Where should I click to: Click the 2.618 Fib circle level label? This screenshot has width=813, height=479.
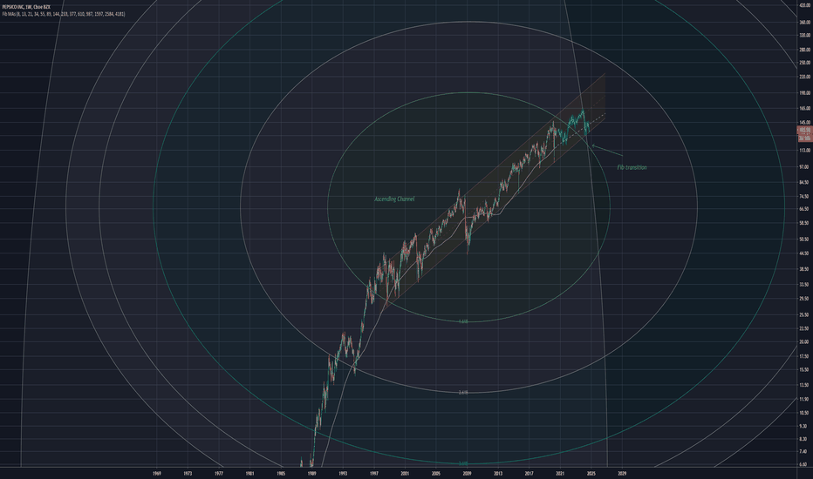[463, 393]
